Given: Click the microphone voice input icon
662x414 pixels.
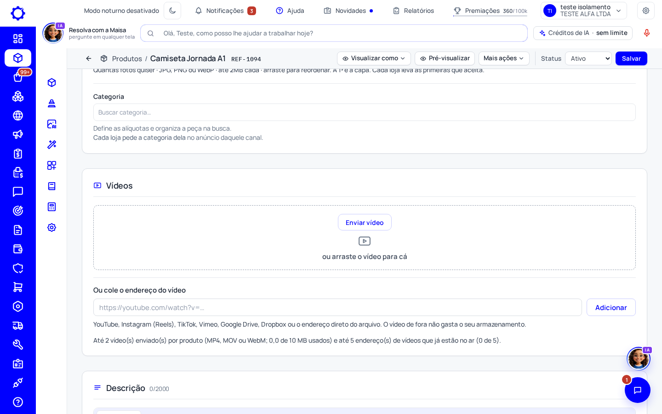Looking at the screenshot, I should 647,33.
